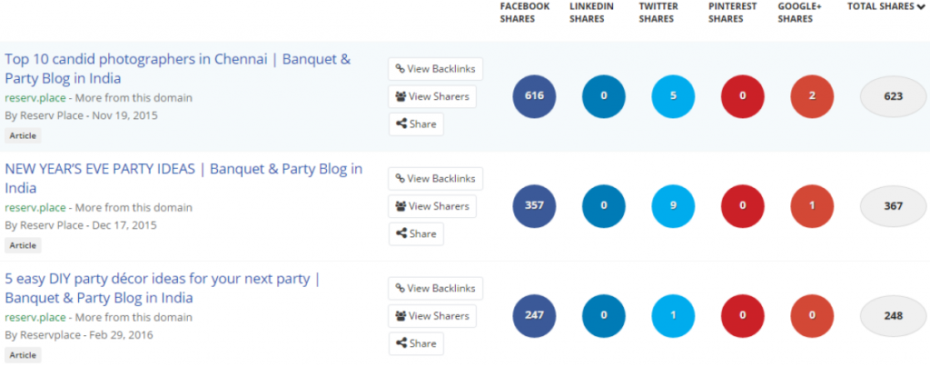Sort by Total Shares dropdown arrow

921,6
